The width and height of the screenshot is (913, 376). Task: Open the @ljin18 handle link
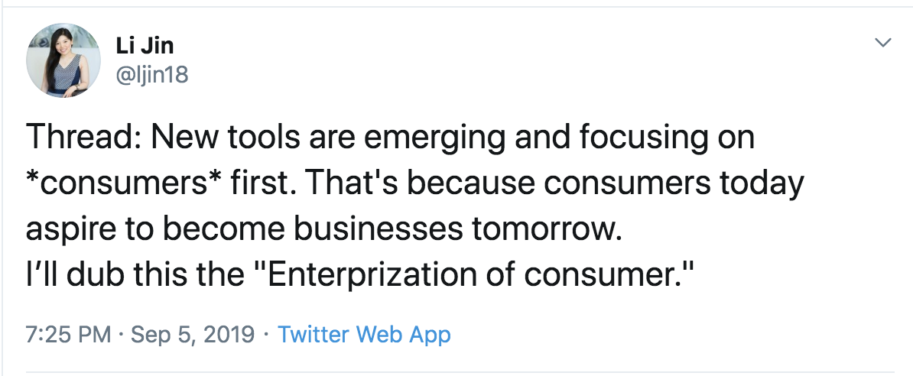click(151, 75)
